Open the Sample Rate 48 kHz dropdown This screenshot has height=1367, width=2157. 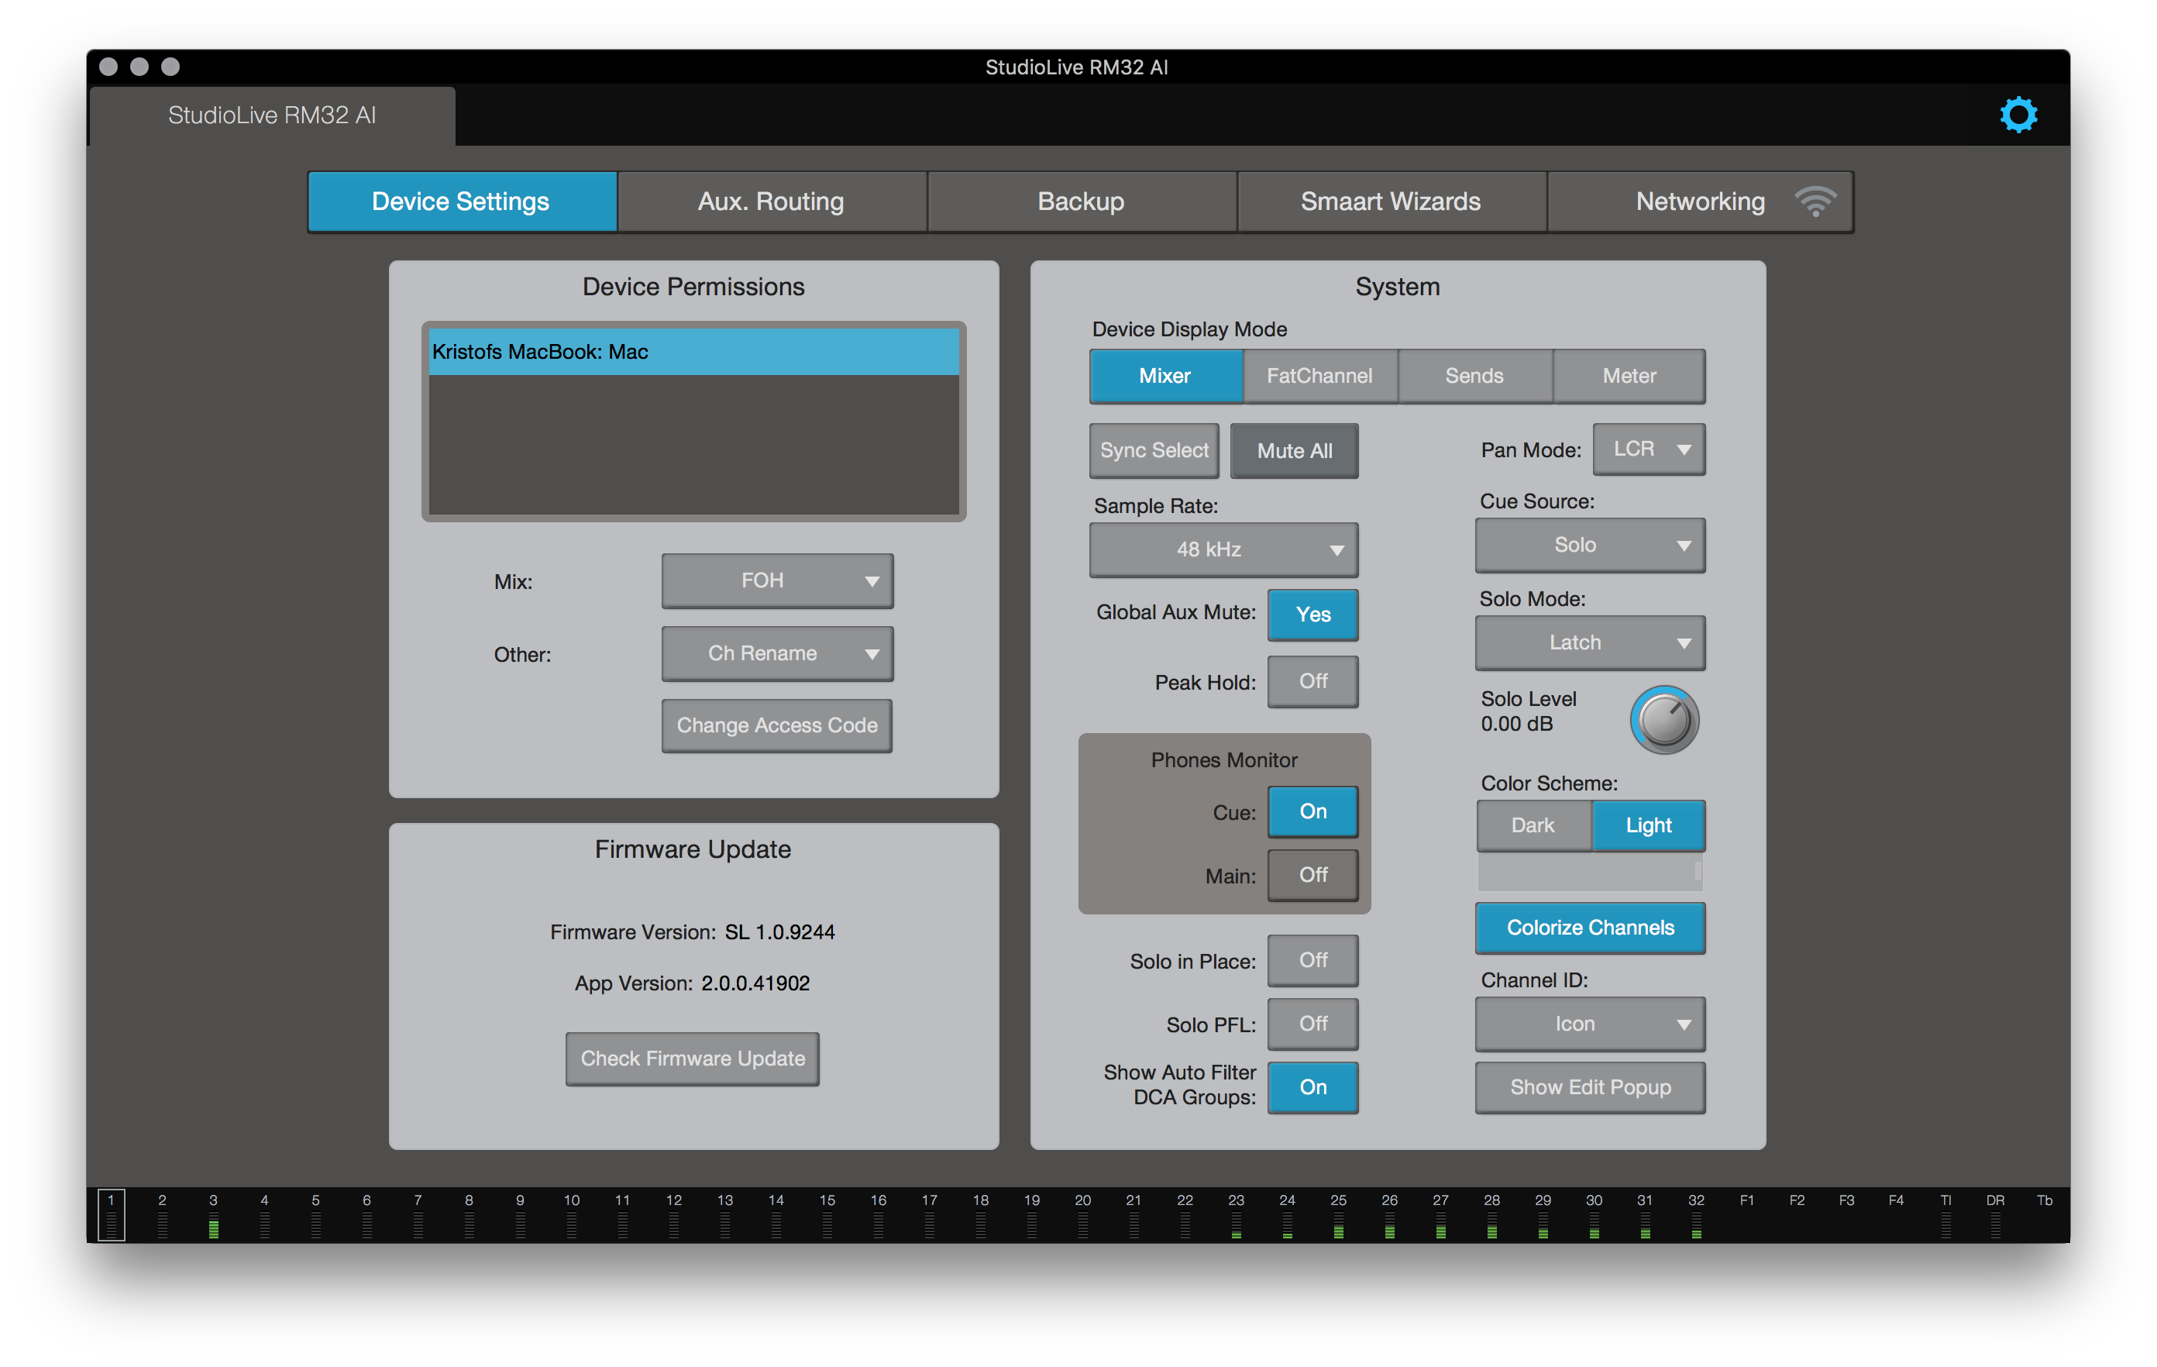tap(1223, 550)
